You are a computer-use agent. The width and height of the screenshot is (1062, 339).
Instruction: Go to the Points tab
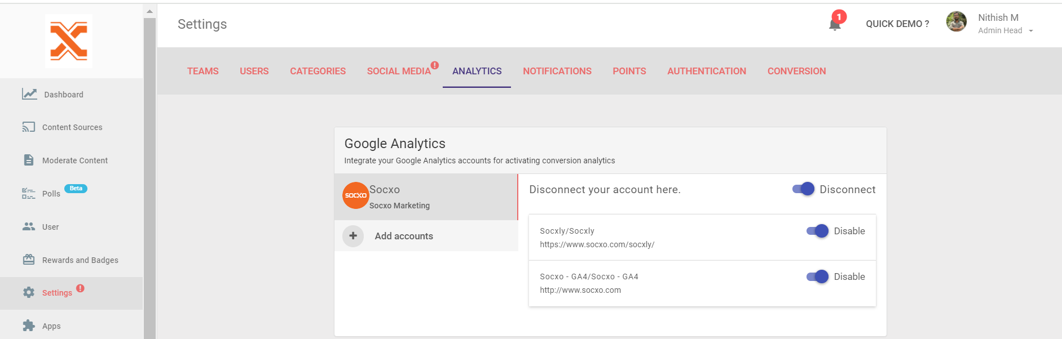click(629, 71)
